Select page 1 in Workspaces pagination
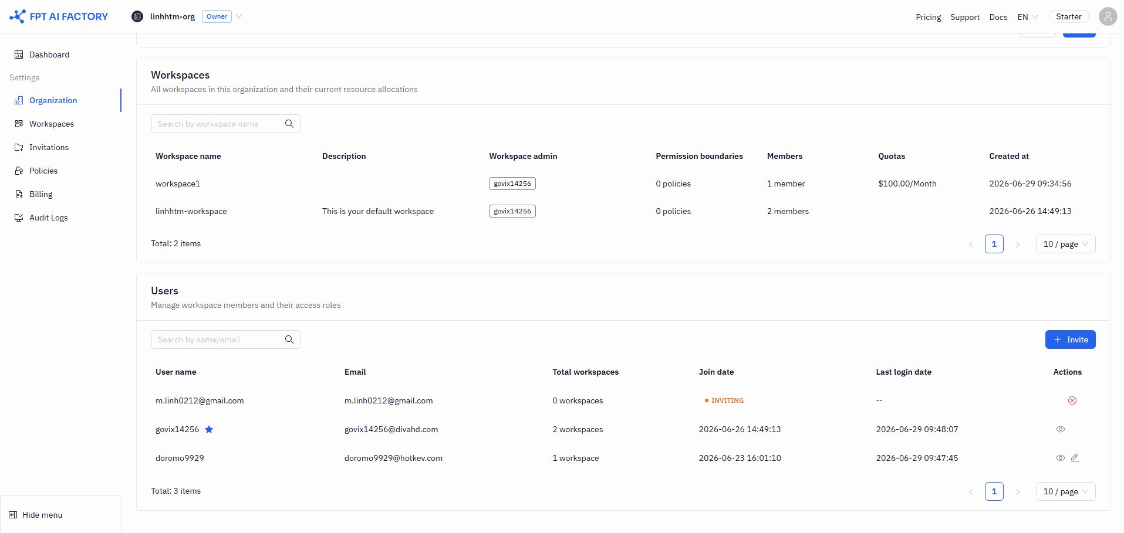Image resolution: width=1124 pixels, height=533 pixels. (x=994, y=244)
